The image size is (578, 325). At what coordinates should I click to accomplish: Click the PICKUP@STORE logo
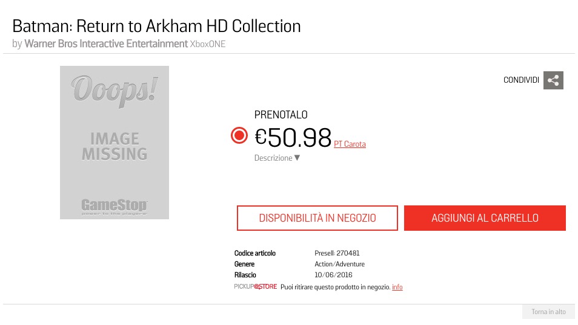256,286
